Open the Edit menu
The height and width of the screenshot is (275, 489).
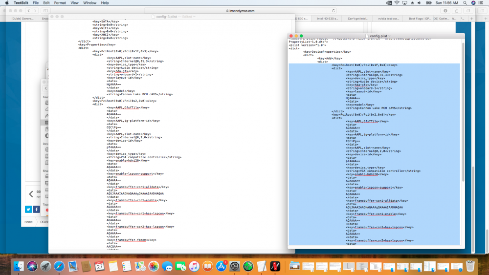[46, 3]
